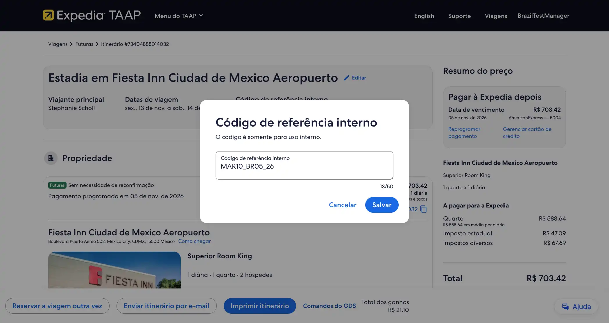Switch language to English
The width and height of the screenshot is (609, 323).
(424, 16)
